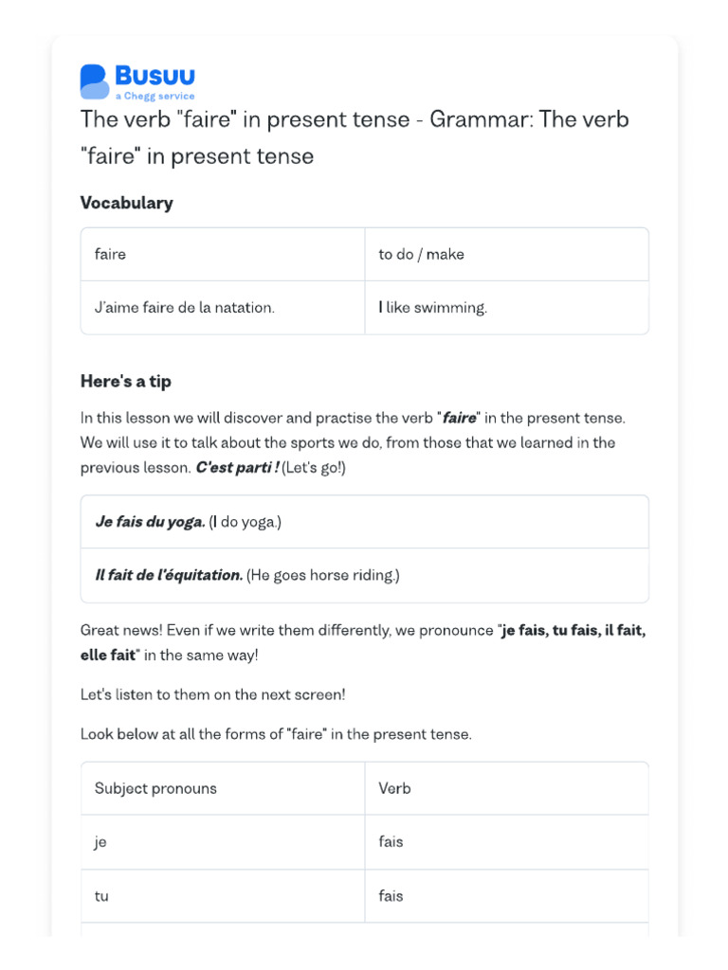
Task: Click the "a Chegg service" tagline
Action: (155, 96)
